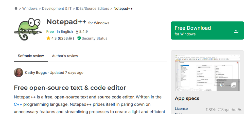Click the download arrow icon on green button

coord(236,30)
